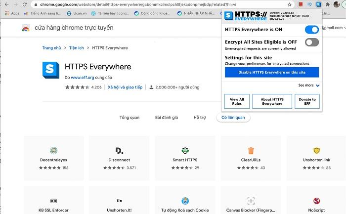Viewport: 346px width, 214px height.
Task: Open NHÁP NHÁP NHÁ... bookmark
Action: (196, 13)
